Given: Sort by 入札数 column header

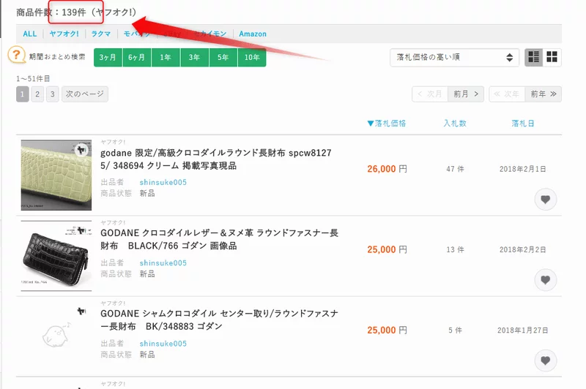Looking at the screenshot, I should tap(455, 124).
